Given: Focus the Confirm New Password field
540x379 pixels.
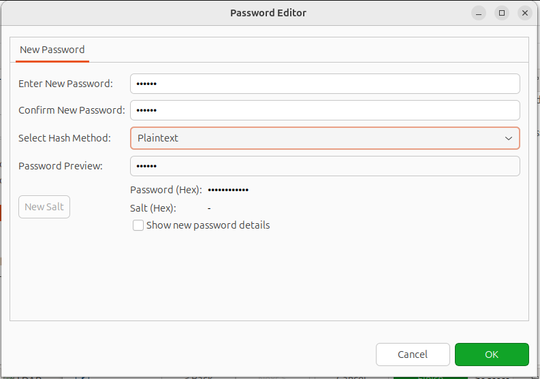Looking at the screenshot, I should 325,110.
